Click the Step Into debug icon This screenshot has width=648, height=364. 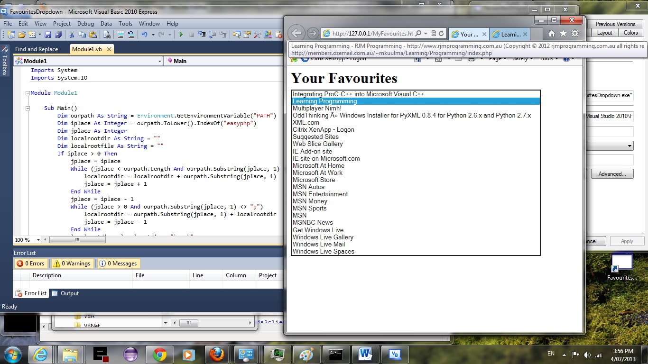202,35
